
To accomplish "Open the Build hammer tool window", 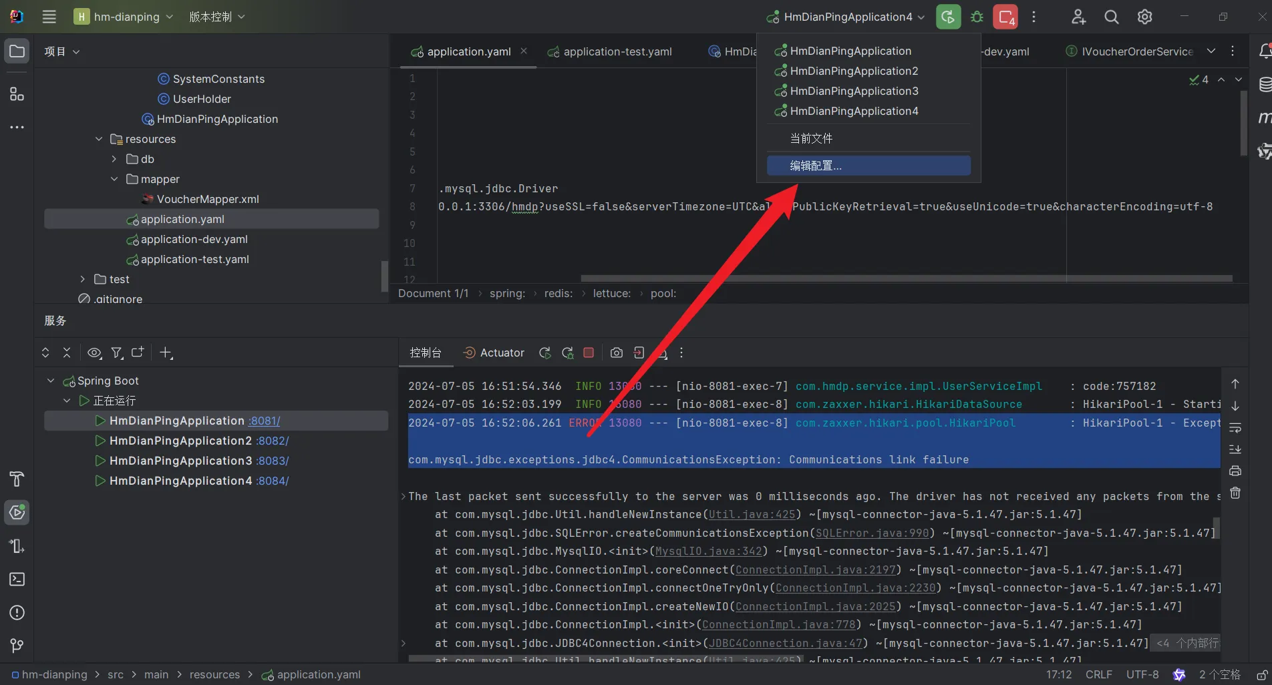I will coord(17,479).
